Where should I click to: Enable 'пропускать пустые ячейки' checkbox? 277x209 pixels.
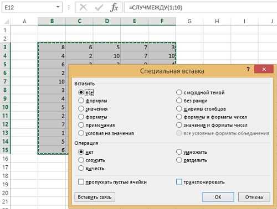pyautogui.click(x=81, y=182)
